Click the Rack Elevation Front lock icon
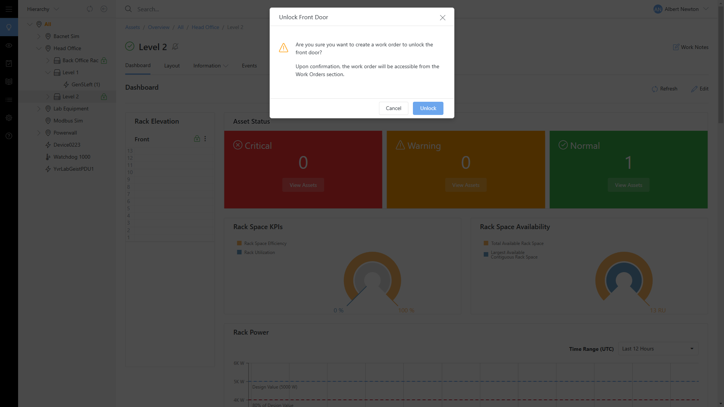Screen dimensions: 724x407 pos(197,139)
